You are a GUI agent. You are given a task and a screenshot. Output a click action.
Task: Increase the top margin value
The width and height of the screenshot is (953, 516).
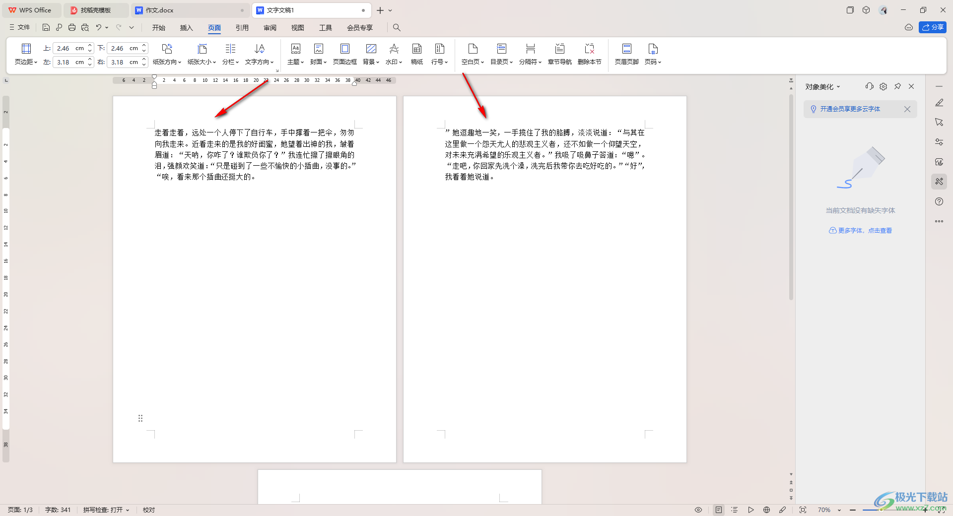(90, 46)
